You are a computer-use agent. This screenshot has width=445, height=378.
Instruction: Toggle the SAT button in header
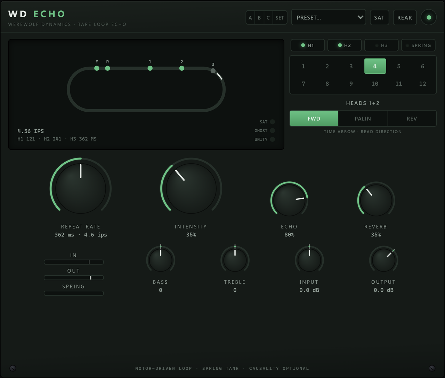click(379, 17)
